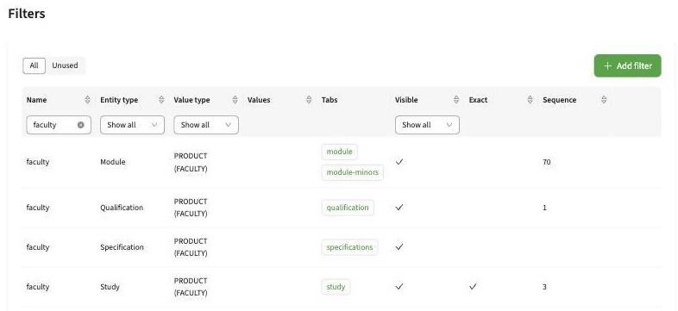Select the 'Specification' entity type cell
Viewport: 678px width, 311px height.
pos(122,247)
